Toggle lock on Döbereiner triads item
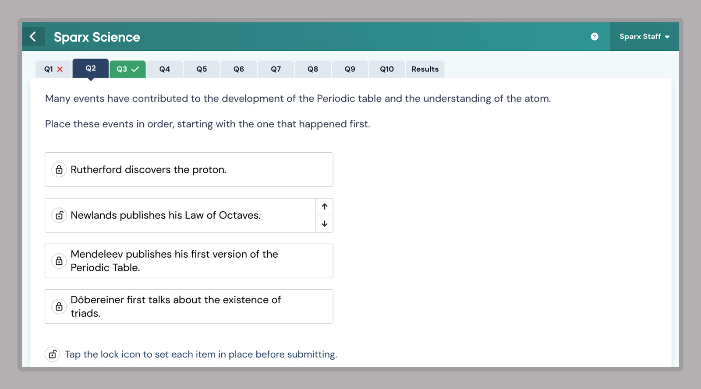 (x=59, y=306)
